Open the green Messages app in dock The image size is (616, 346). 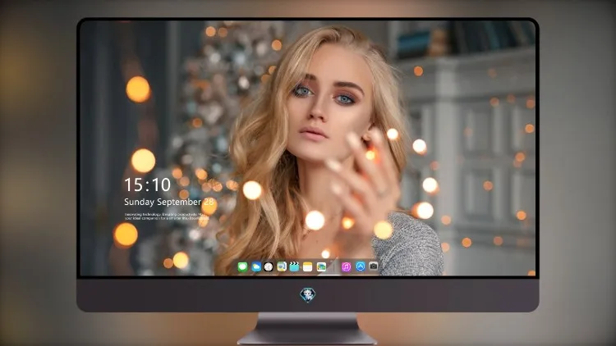pos(242,266)
